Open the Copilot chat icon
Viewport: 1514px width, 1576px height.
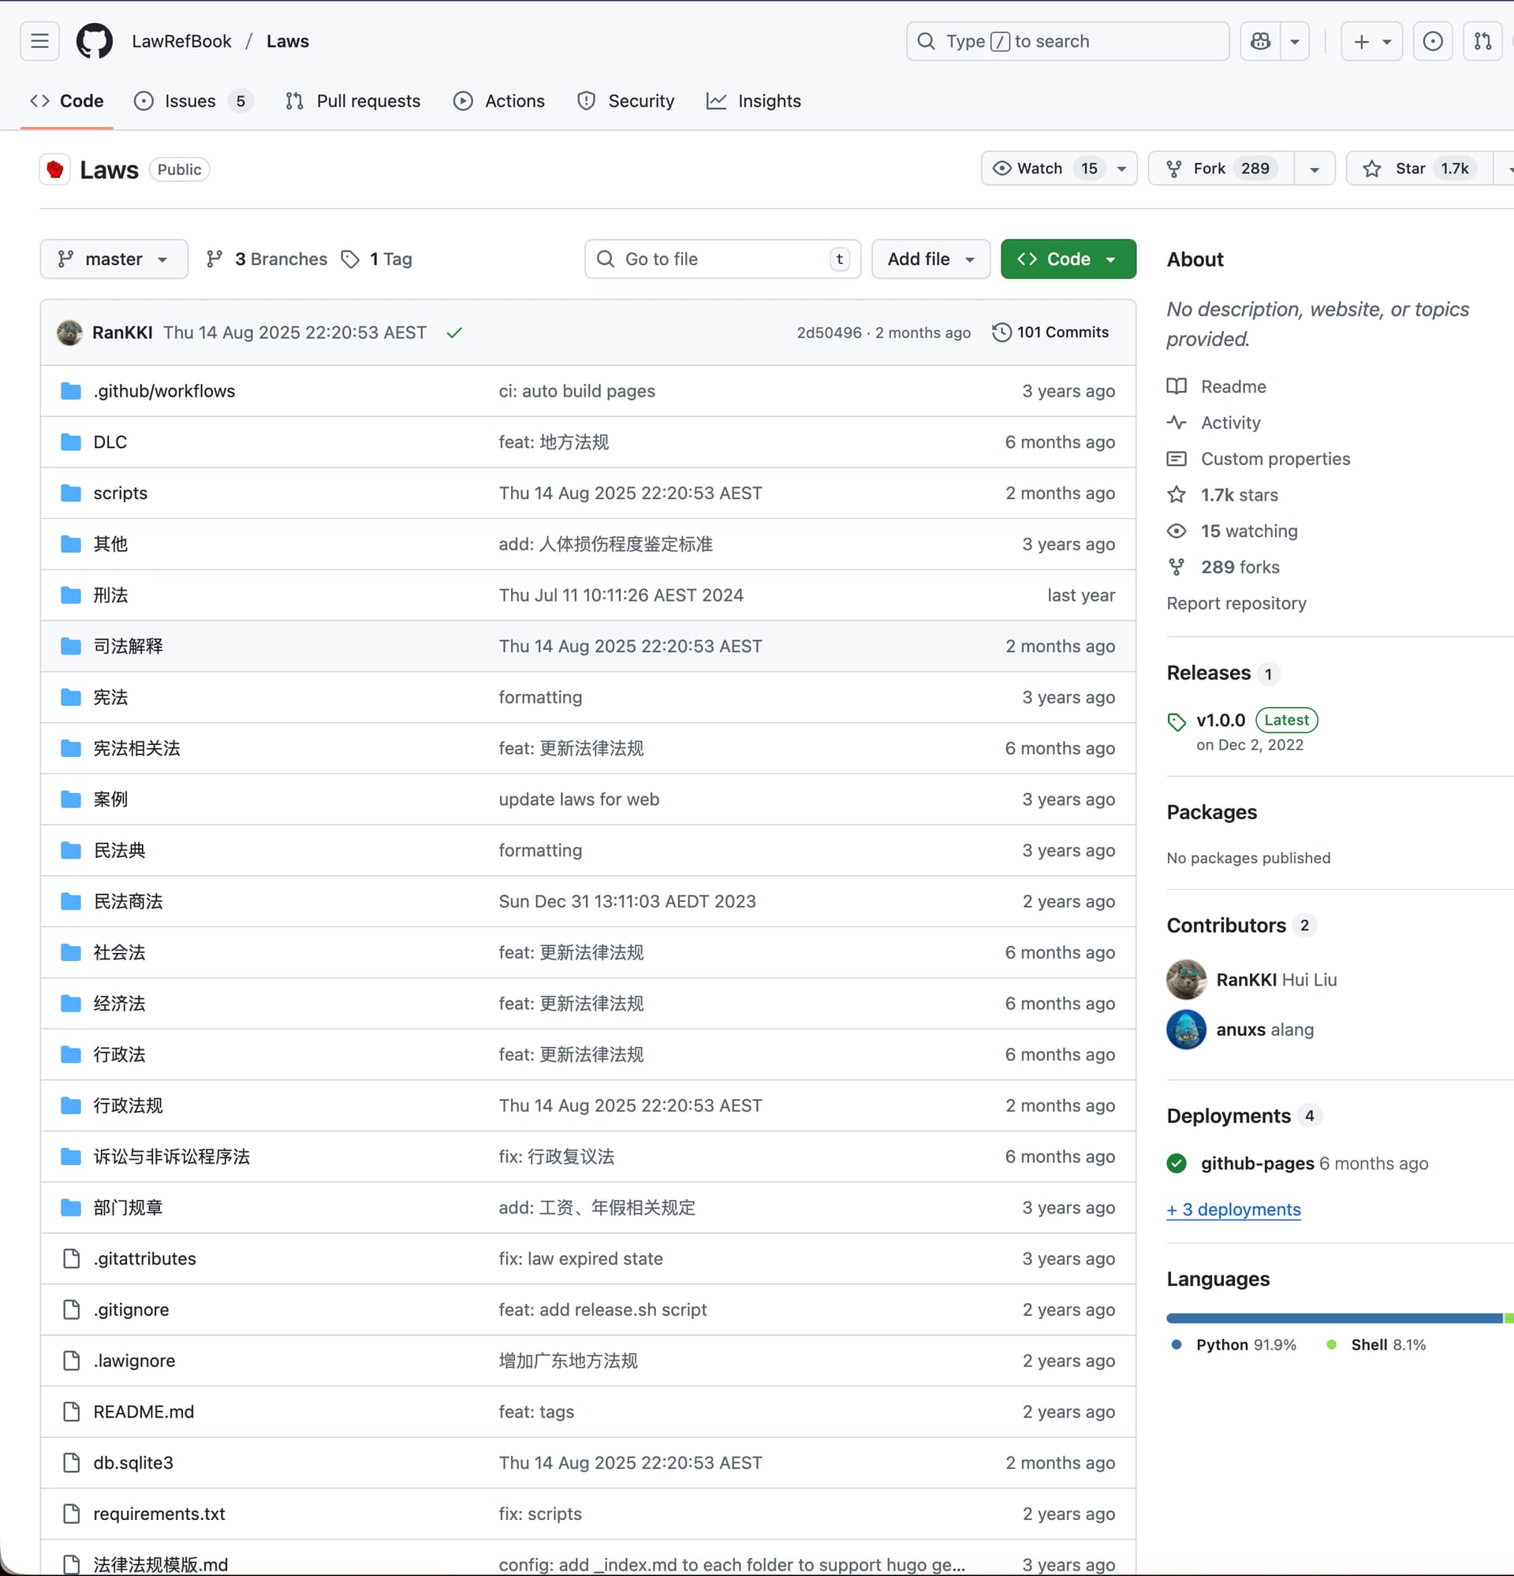click(1260, 41)
